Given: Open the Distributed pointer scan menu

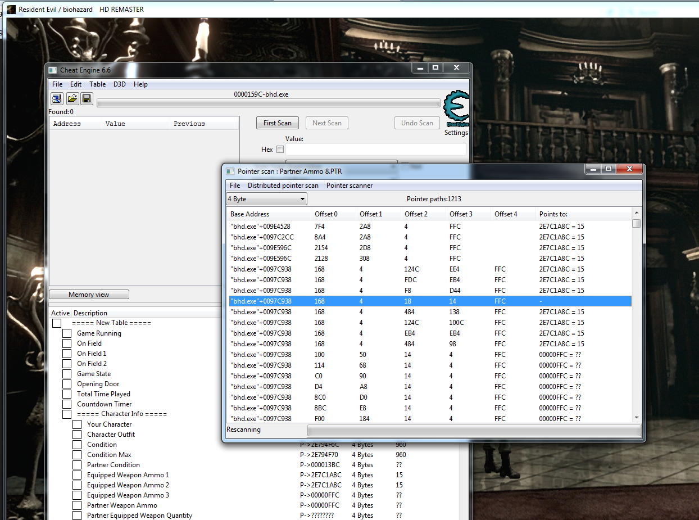Looking at the screenshot, I should (283, 186).
